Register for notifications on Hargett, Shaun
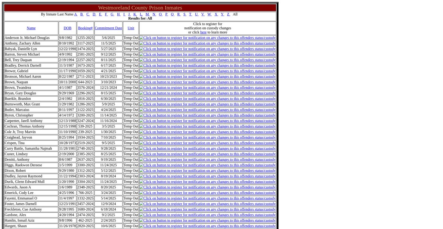443x229 pixels. pos(207,226)
